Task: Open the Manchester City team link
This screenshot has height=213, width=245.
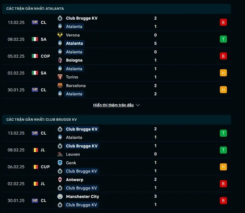Action: click(82, 196)
